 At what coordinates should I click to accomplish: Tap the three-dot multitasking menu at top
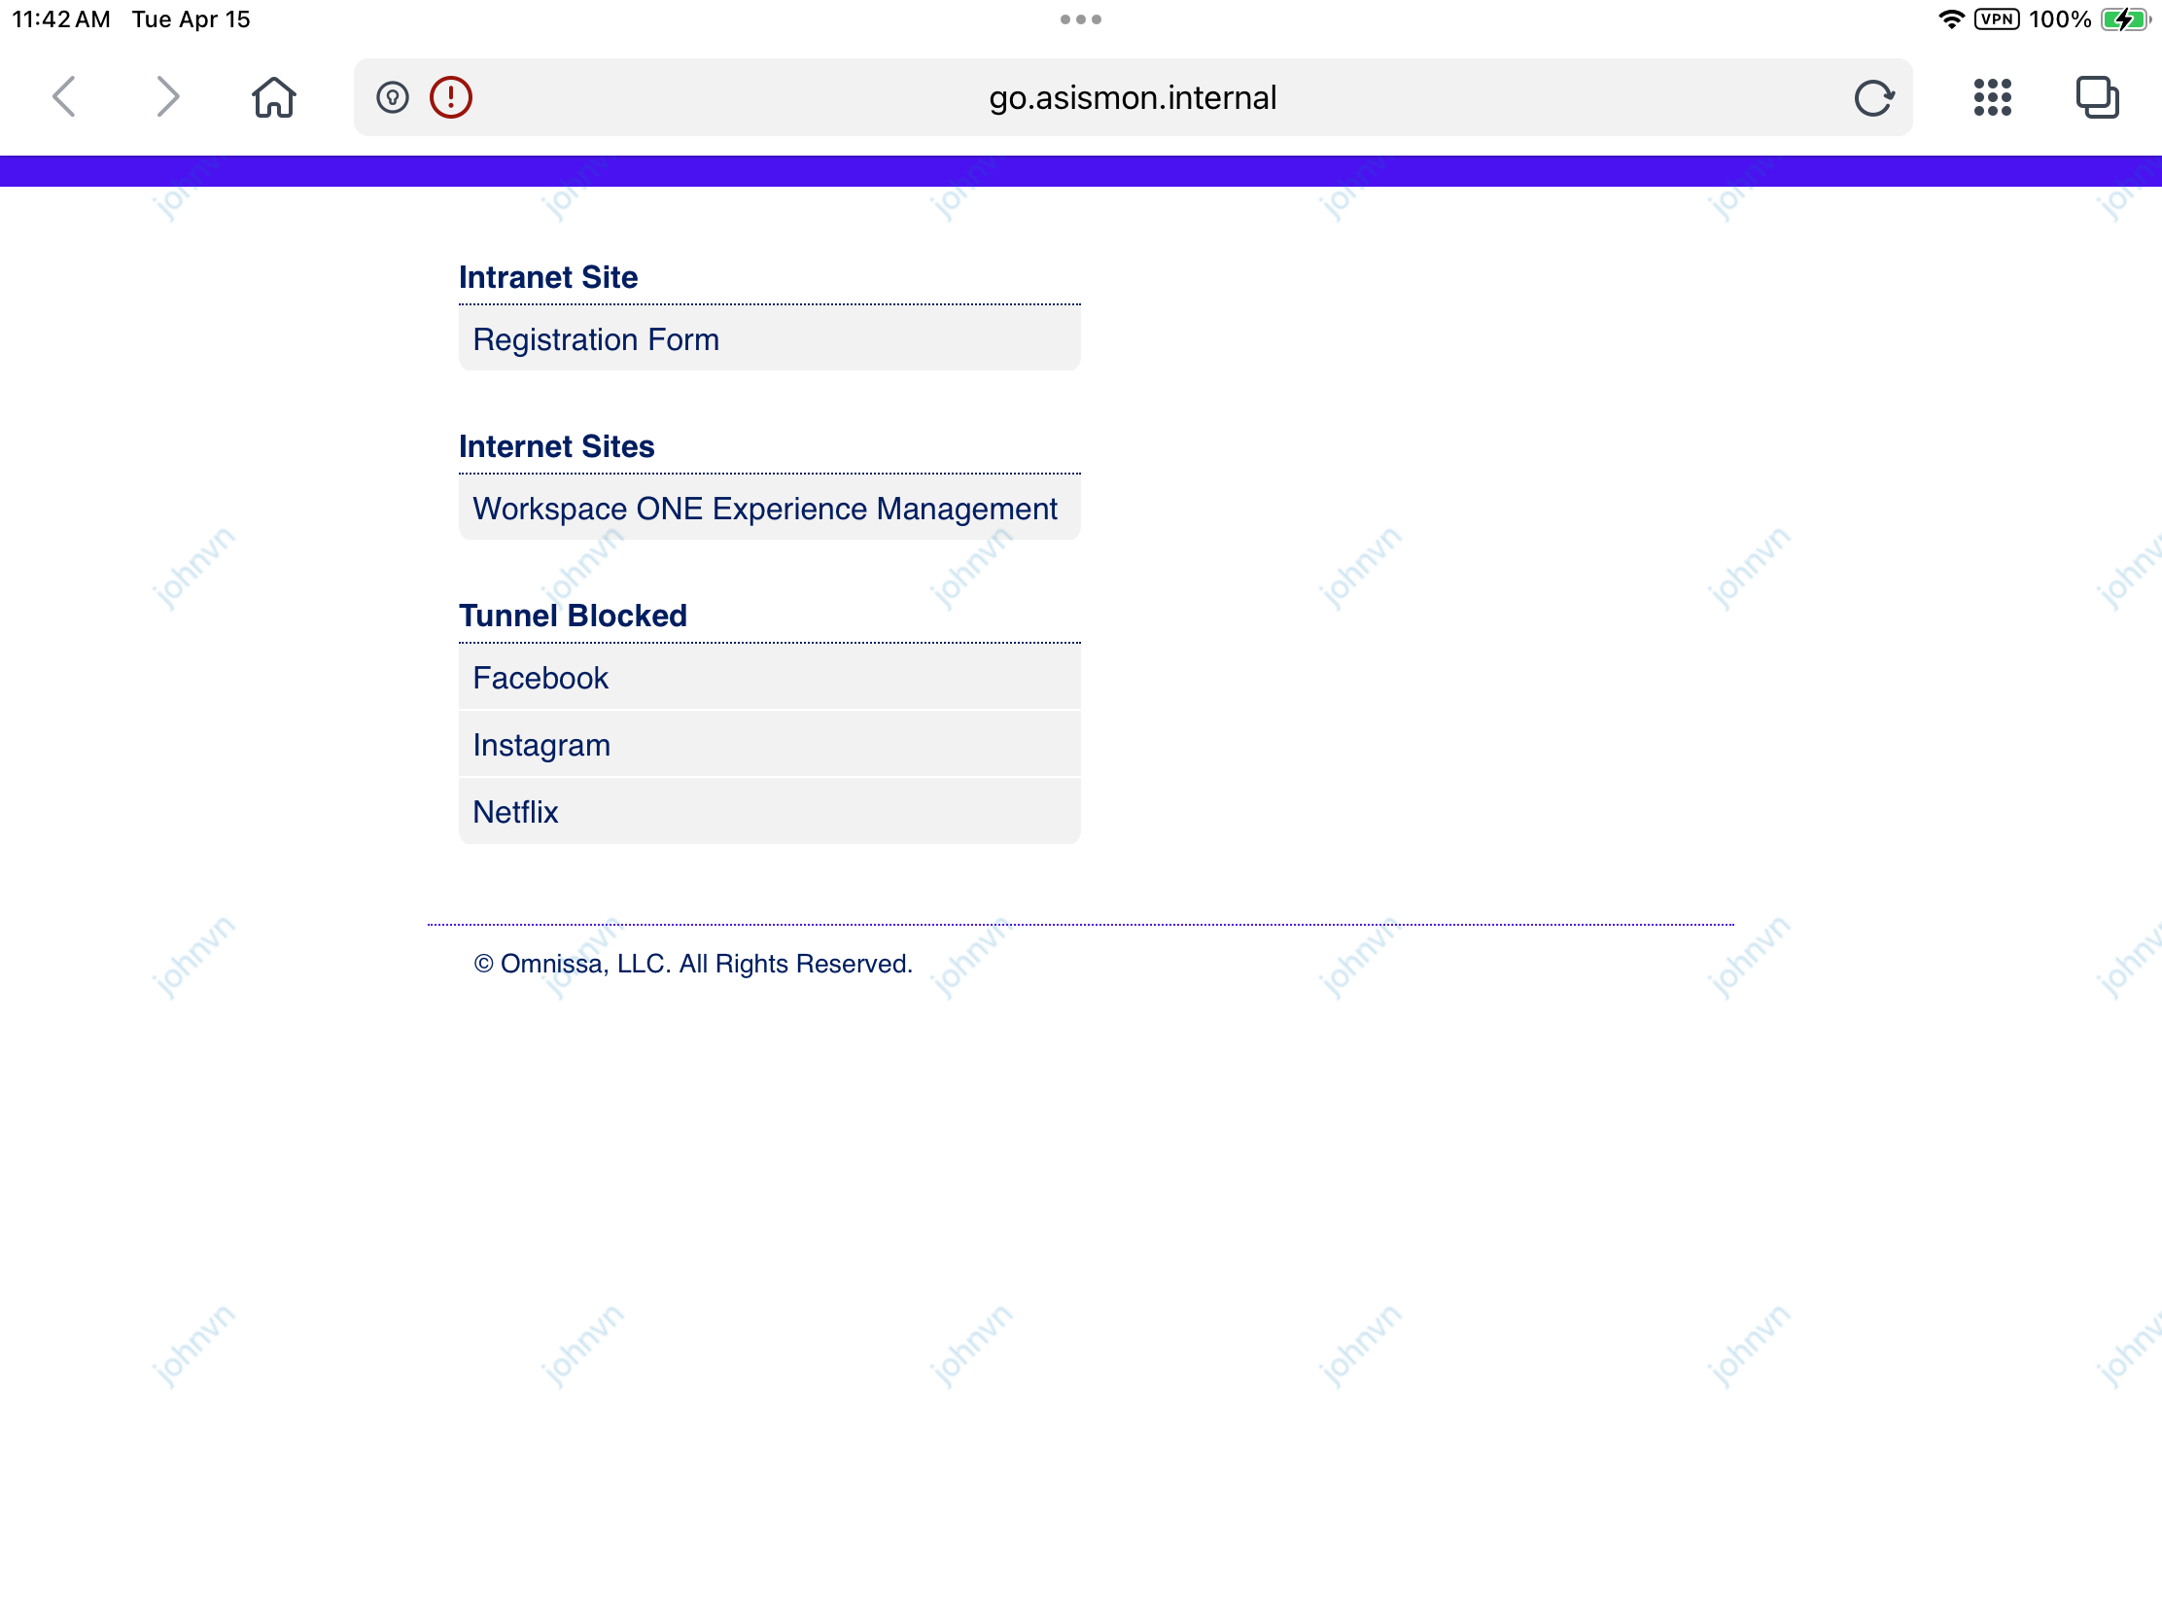[x=1080, y=19]
